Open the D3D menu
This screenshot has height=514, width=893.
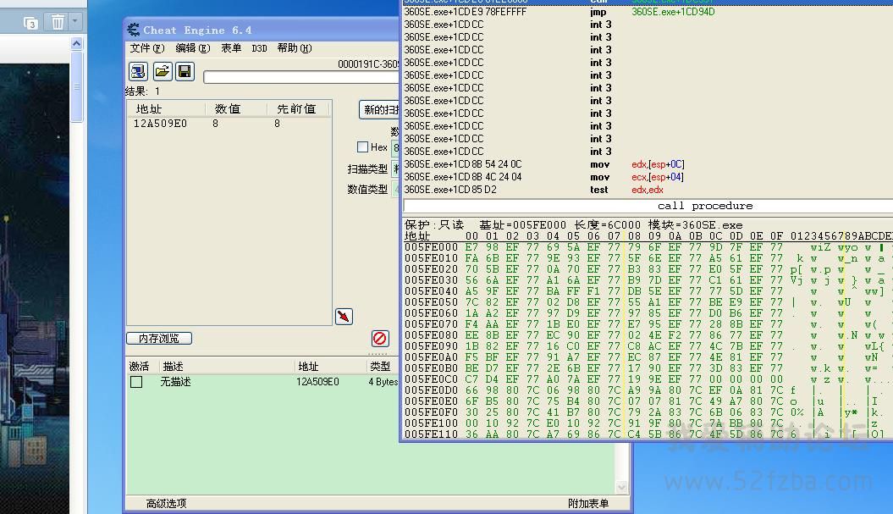pyautogui.click(x=259, y=48)
